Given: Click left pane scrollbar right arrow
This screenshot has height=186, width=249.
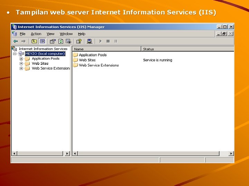Looking at the screenshot, I should point(67,153).
